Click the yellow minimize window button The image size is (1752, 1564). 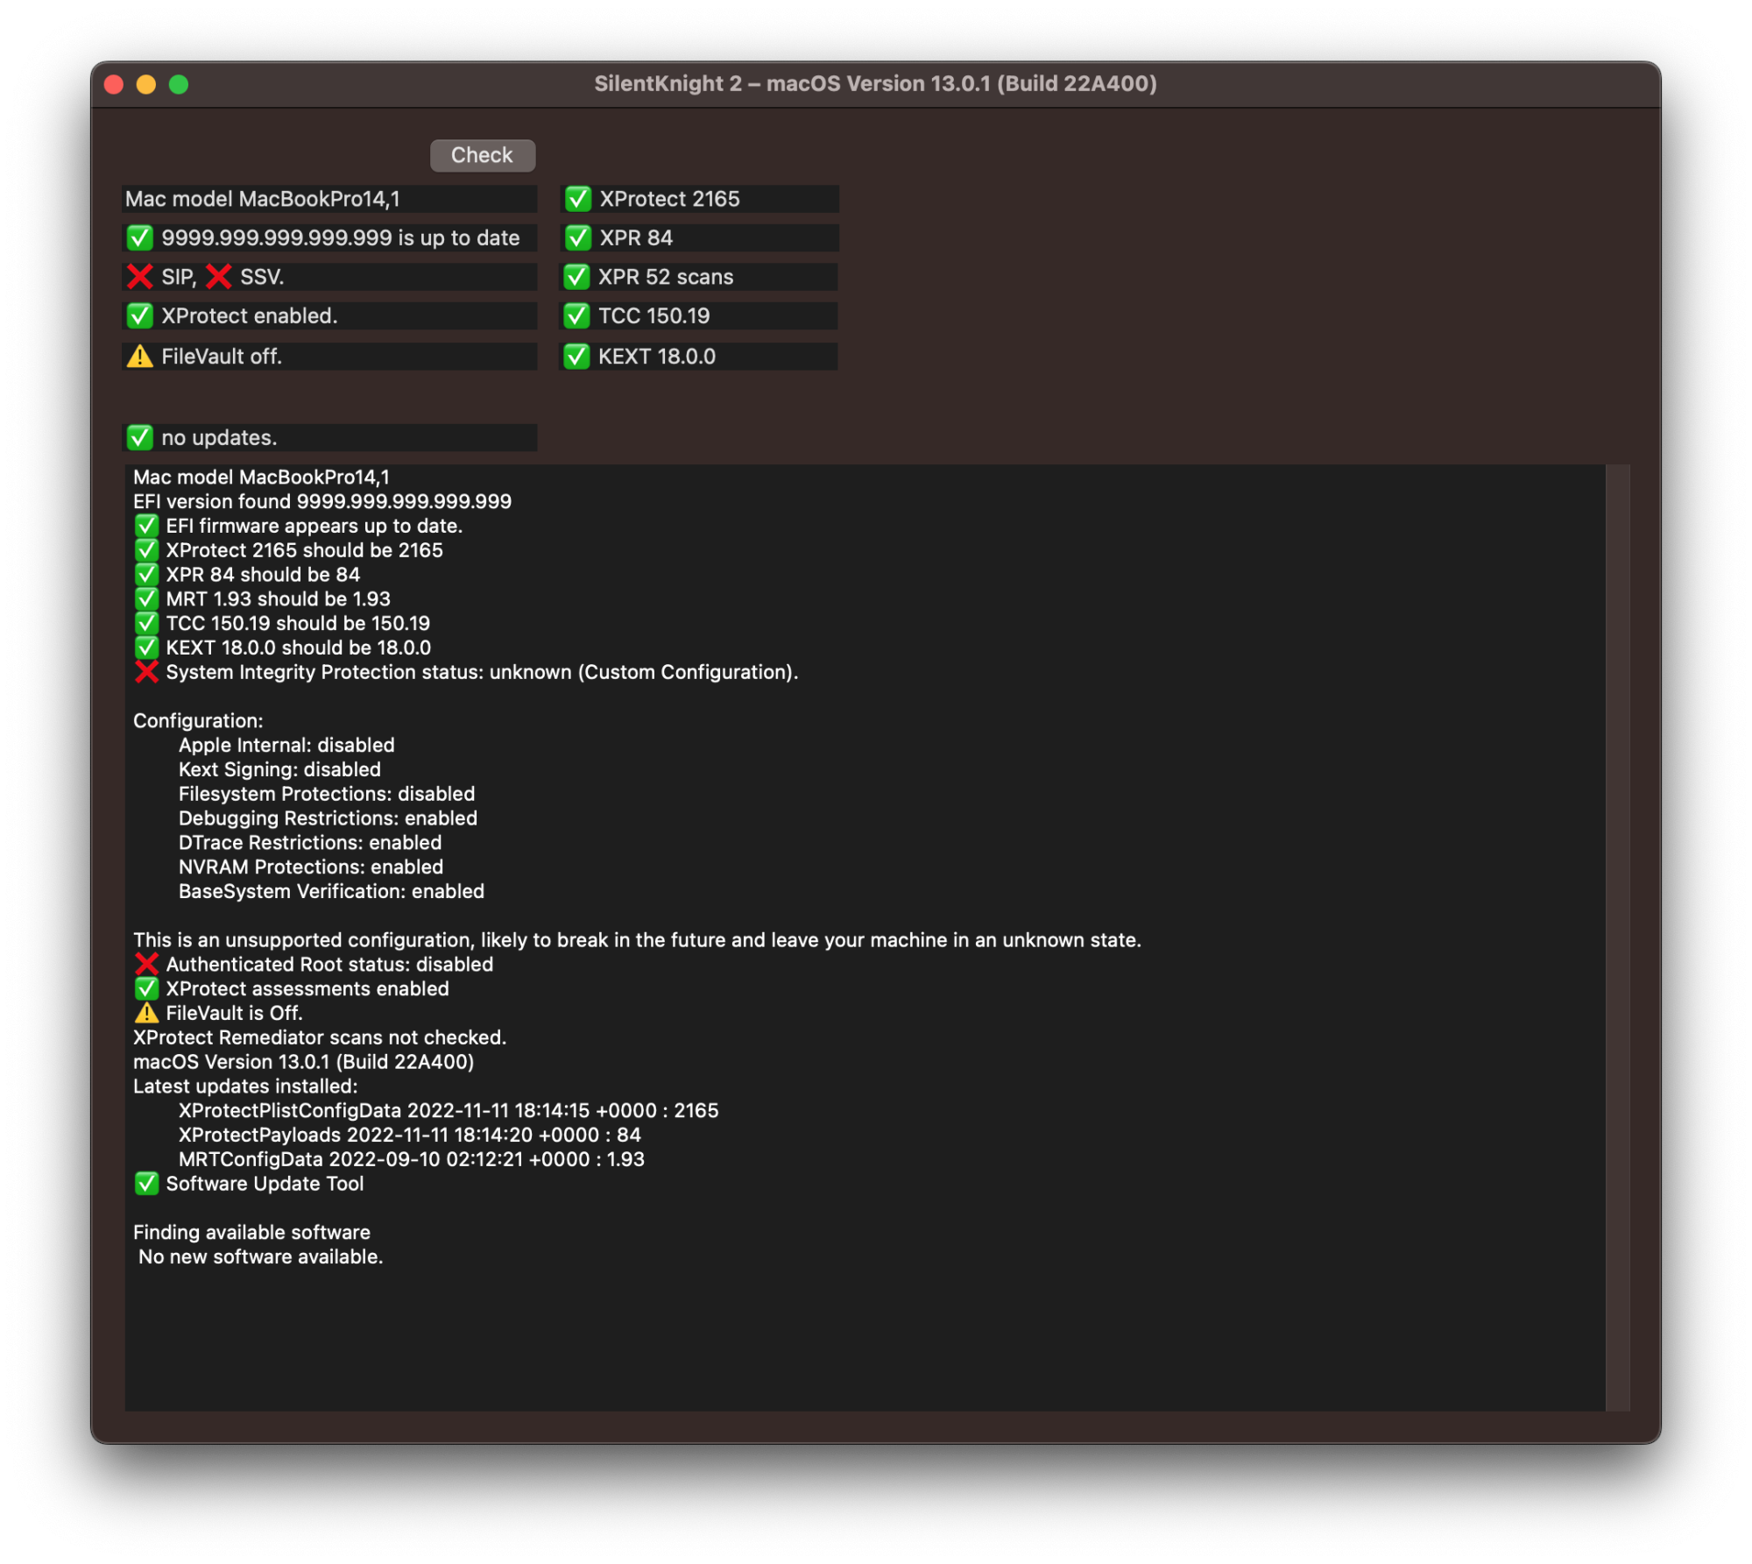coord(146,84)
